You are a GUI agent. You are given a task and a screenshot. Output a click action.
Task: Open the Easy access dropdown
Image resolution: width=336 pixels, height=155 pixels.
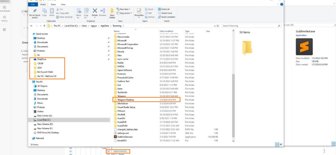[x=125, y=13]
